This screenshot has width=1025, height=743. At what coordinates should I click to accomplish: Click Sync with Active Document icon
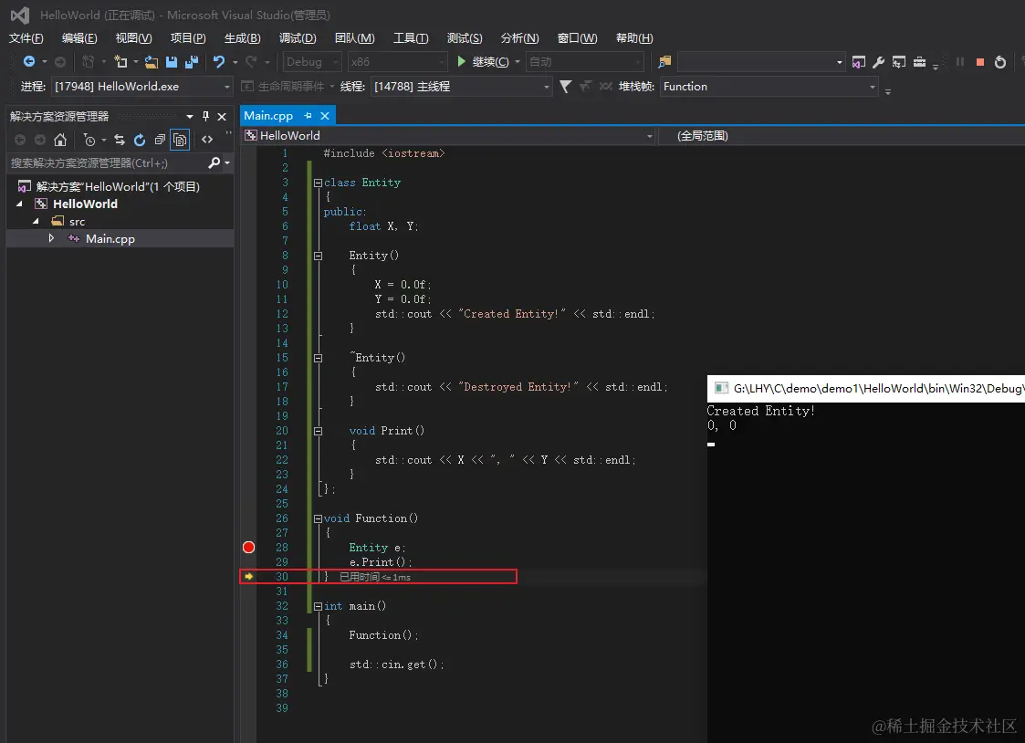click(119, 139)
